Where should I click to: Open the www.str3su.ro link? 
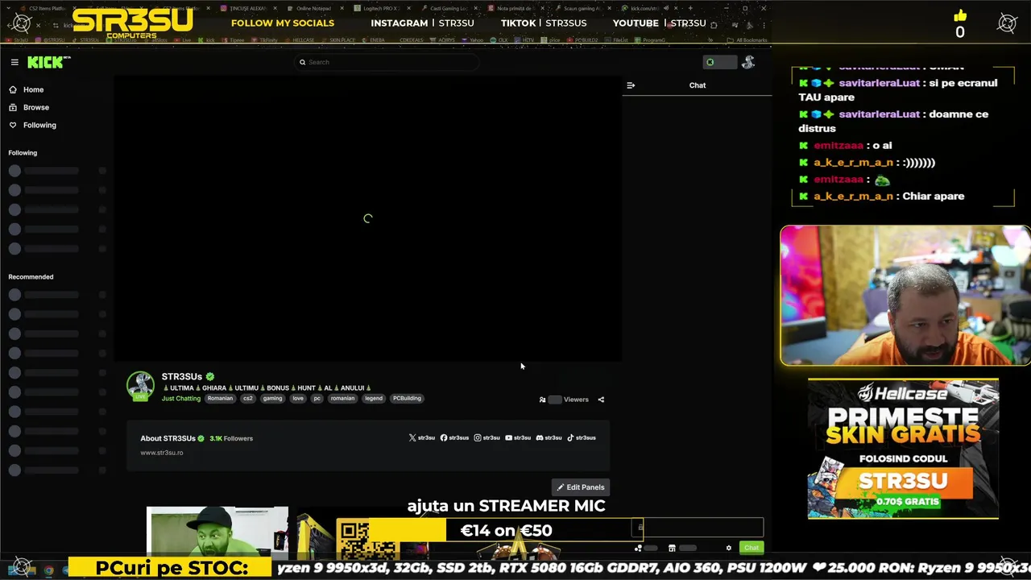pos(162,453)
